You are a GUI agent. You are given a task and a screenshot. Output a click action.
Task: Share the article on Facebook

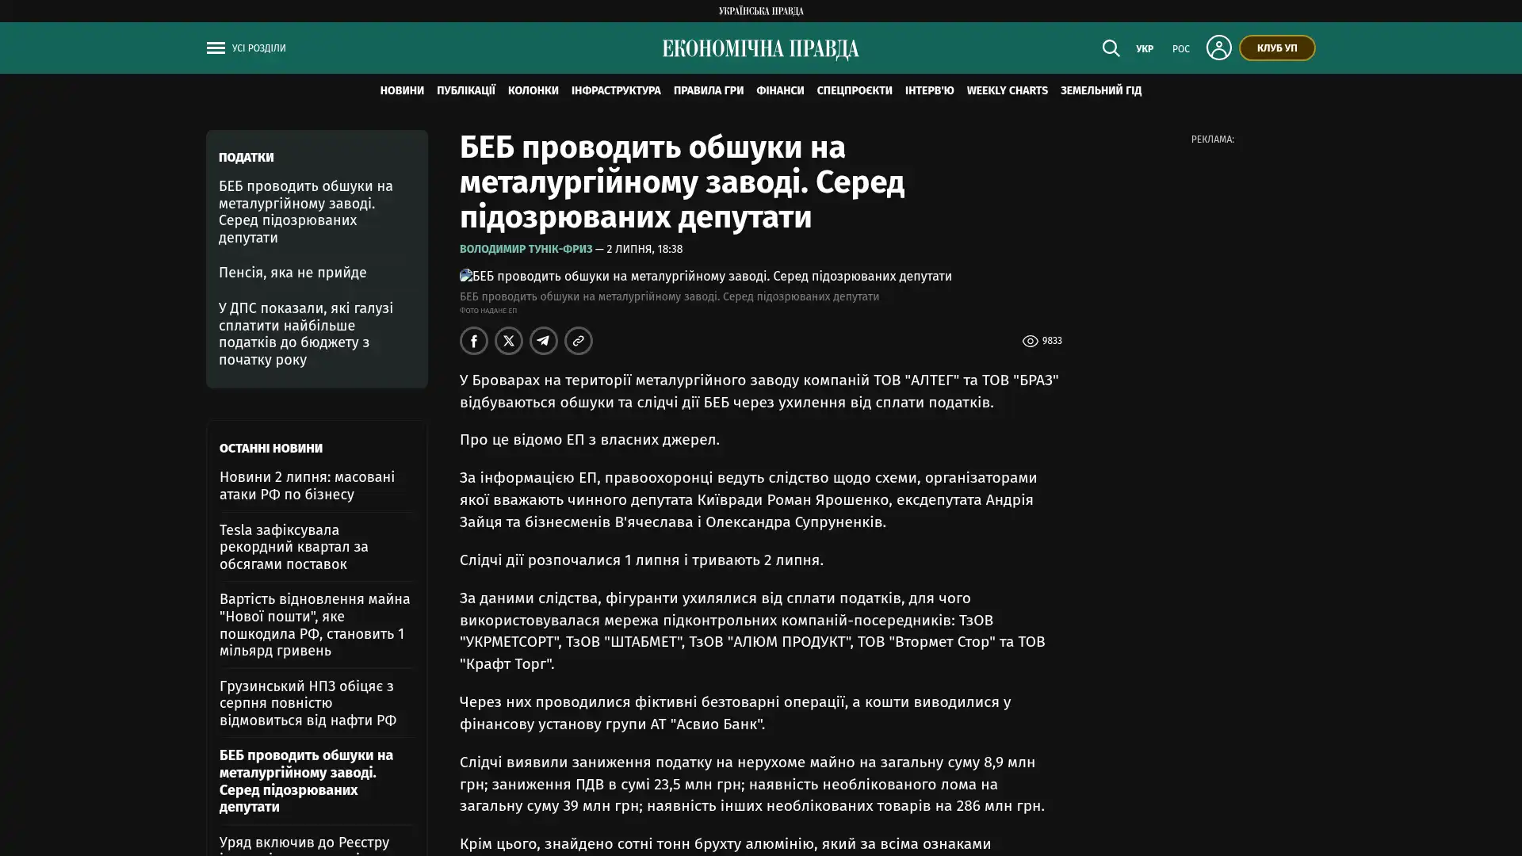click(474, 341)
